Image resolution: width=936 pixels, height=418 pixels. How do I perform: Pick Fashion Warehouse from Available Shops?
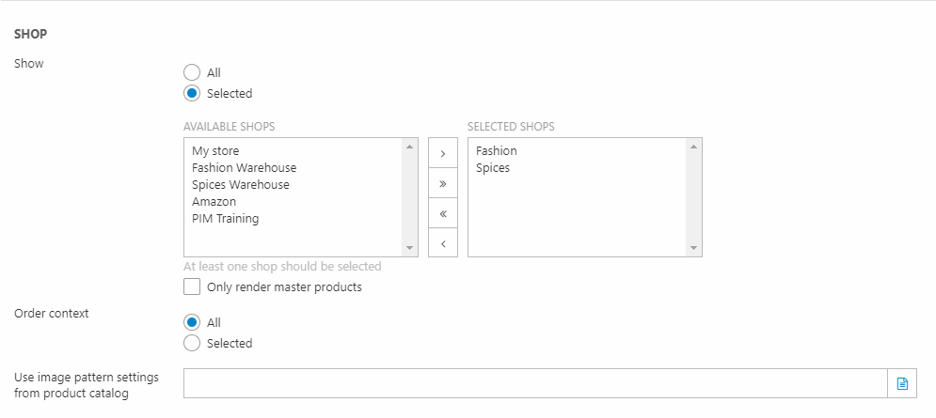(x=244, y=168)
